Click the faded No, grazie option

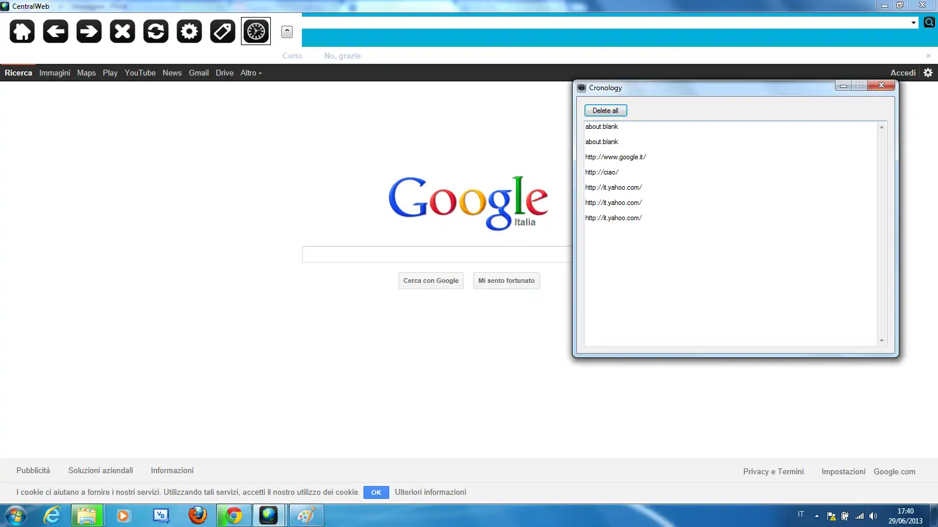click(342, 56)
